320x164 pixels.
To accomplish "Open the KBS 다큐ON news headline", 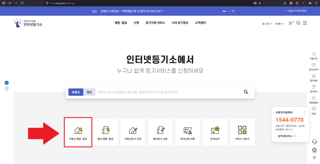I will (133, 11).
